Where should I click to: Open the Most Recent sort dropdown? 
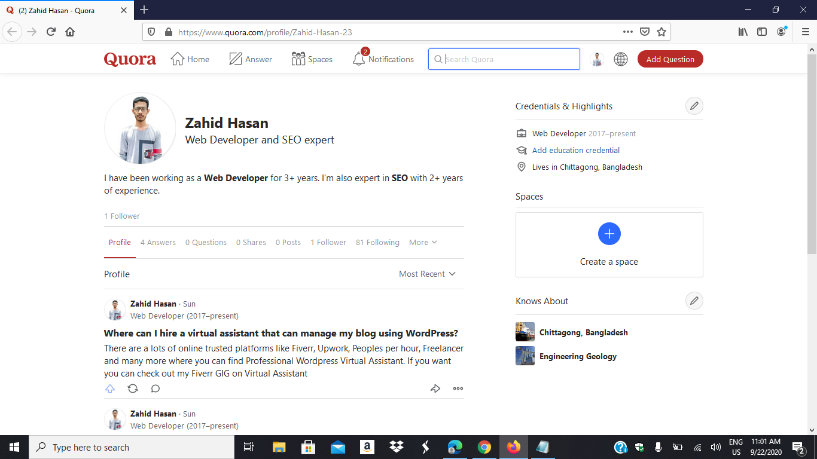pos(427,274)
